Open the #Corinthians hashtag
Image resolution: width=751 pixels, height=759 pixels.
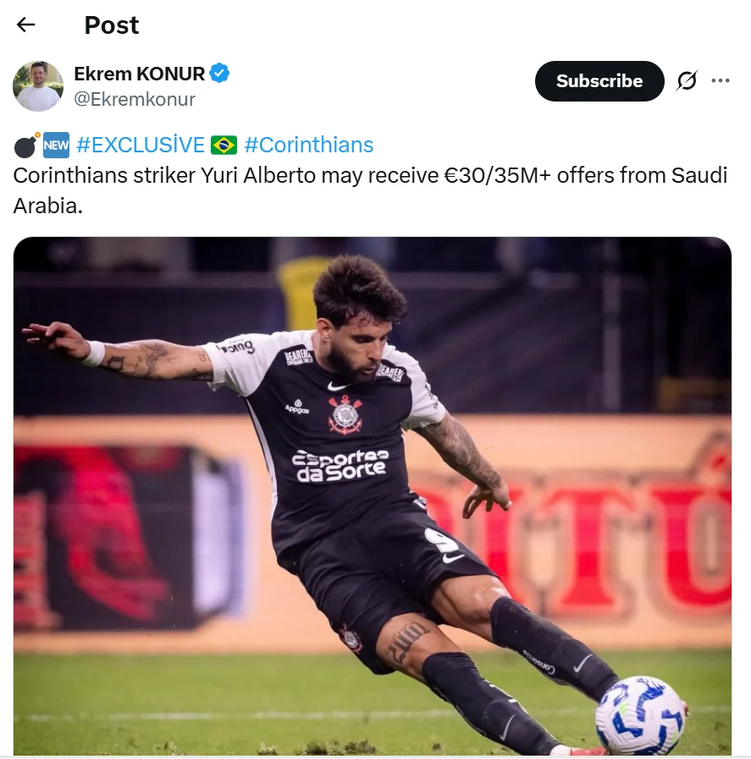pos(309,145)
